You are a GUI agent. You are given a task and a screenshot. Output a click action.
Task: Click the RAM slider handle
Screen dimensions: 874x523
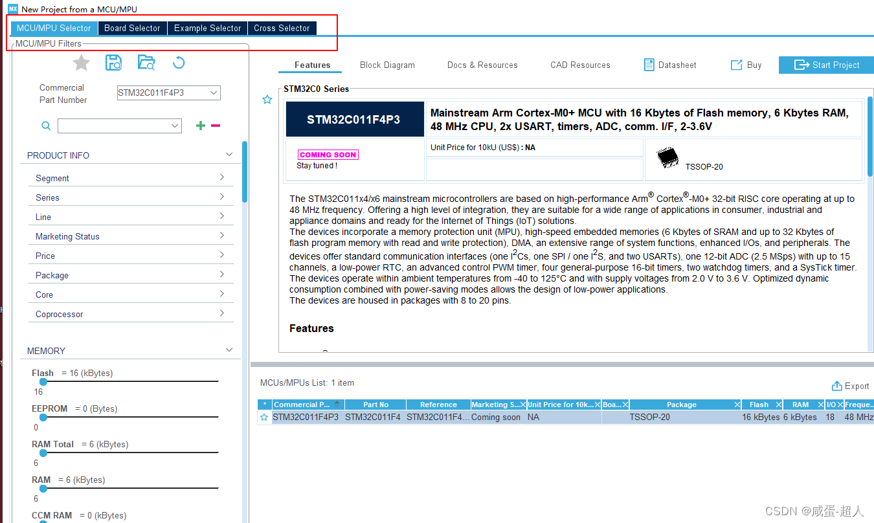pyautogui.click(x=43, y=489)
